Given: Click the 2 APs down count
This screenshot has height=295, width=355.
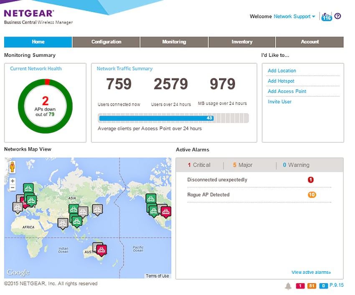Looking at the screenshot, I should tap(45, 101).
